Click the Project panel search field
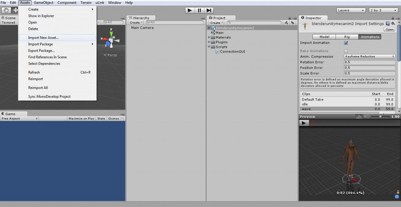This screenshot has width=401, height=207. [x=254, y=22]
